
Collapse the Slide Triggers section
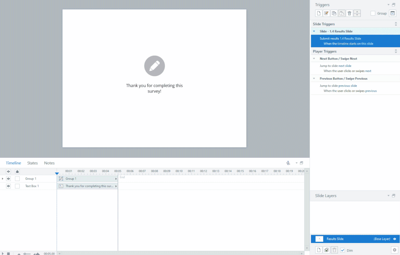[x=396, y=24]
